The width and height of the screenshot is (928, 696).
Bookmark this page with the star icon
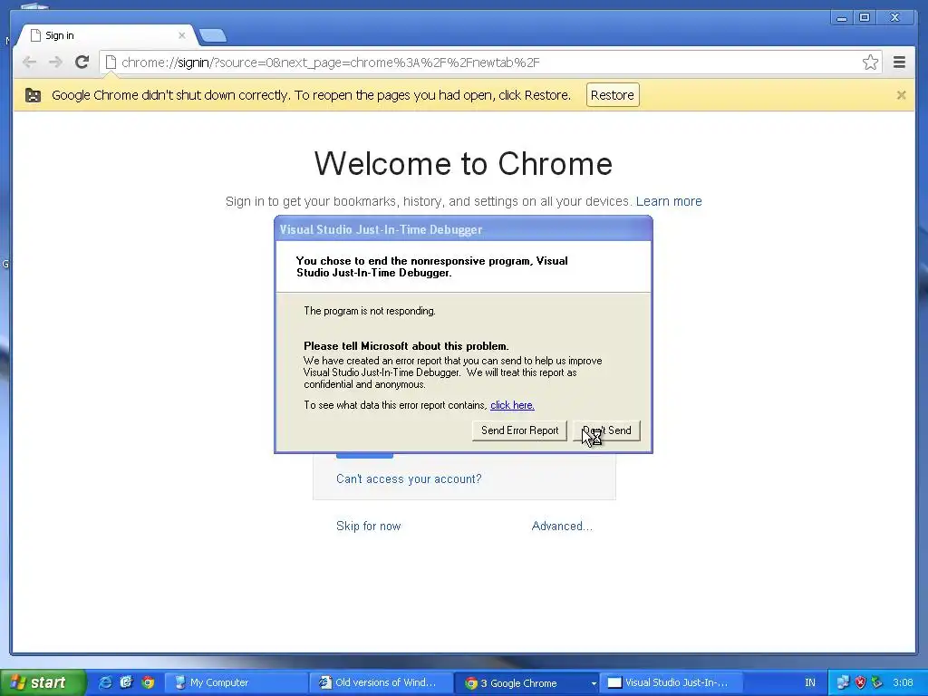click(870, 63)
